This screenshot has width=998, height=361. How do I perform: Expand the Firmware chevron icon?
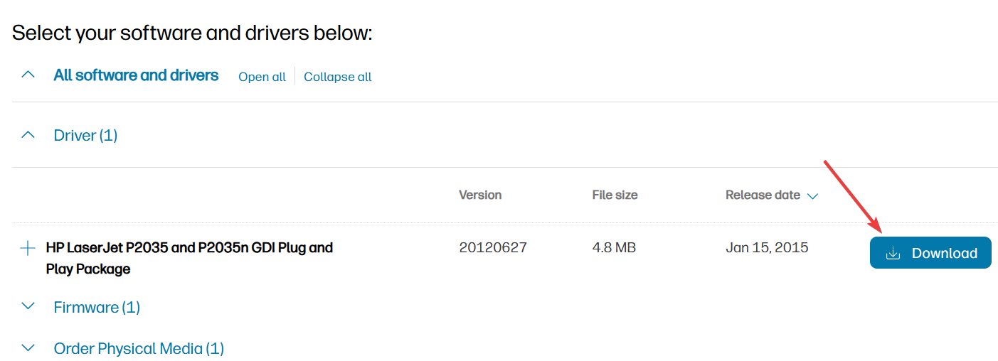[x=28, y=306]
